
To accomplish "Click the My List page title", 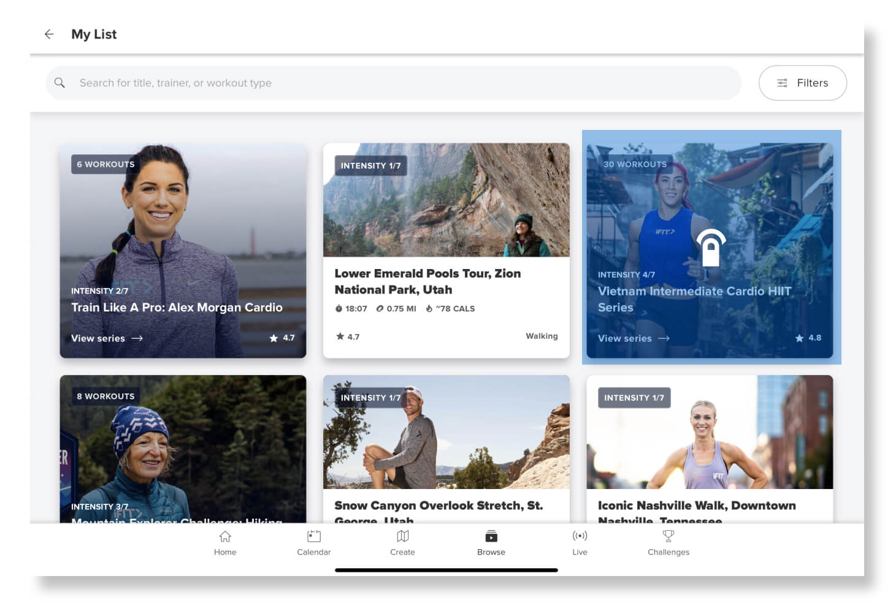I will pyautogui.click(x=94, y=34).
